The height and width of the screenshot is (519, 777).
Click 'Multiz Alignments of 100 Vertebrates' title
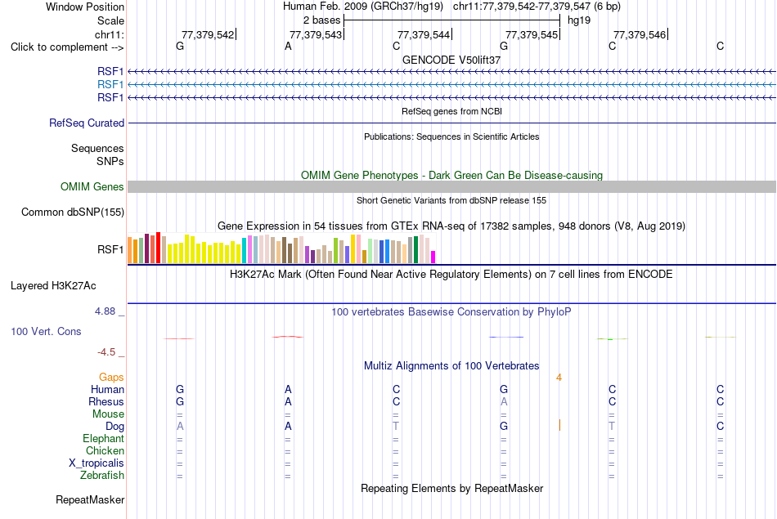(451, 366)
